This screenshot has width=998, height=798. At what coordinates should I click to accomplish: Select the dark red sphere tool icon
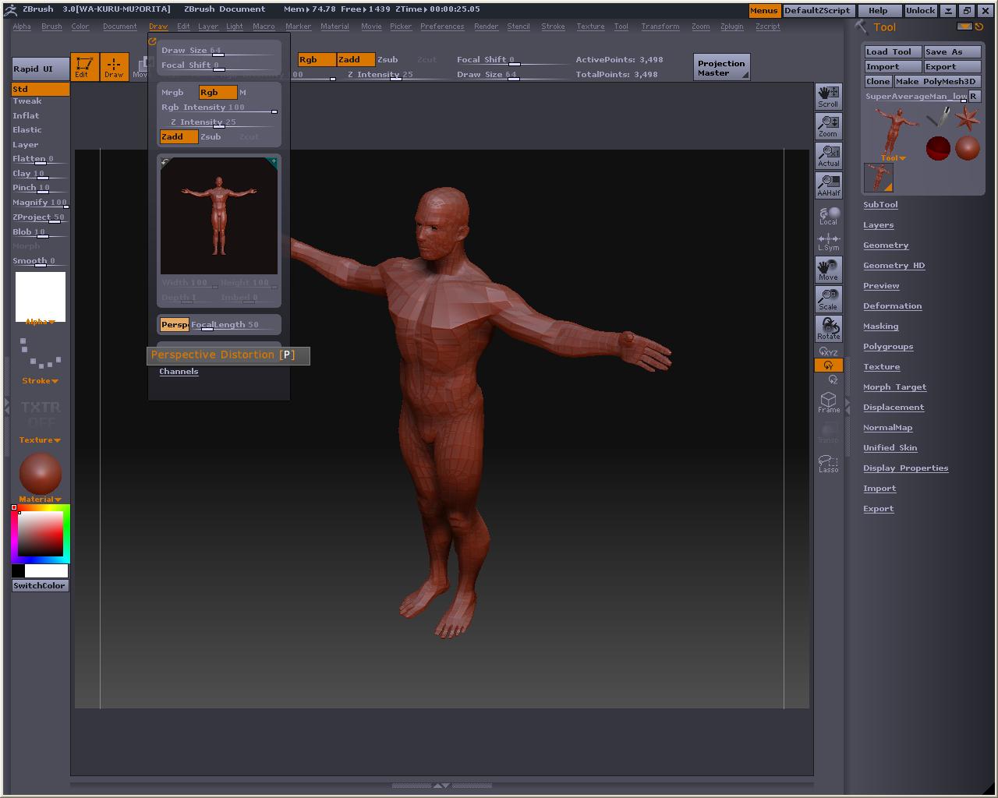(939, 148)
